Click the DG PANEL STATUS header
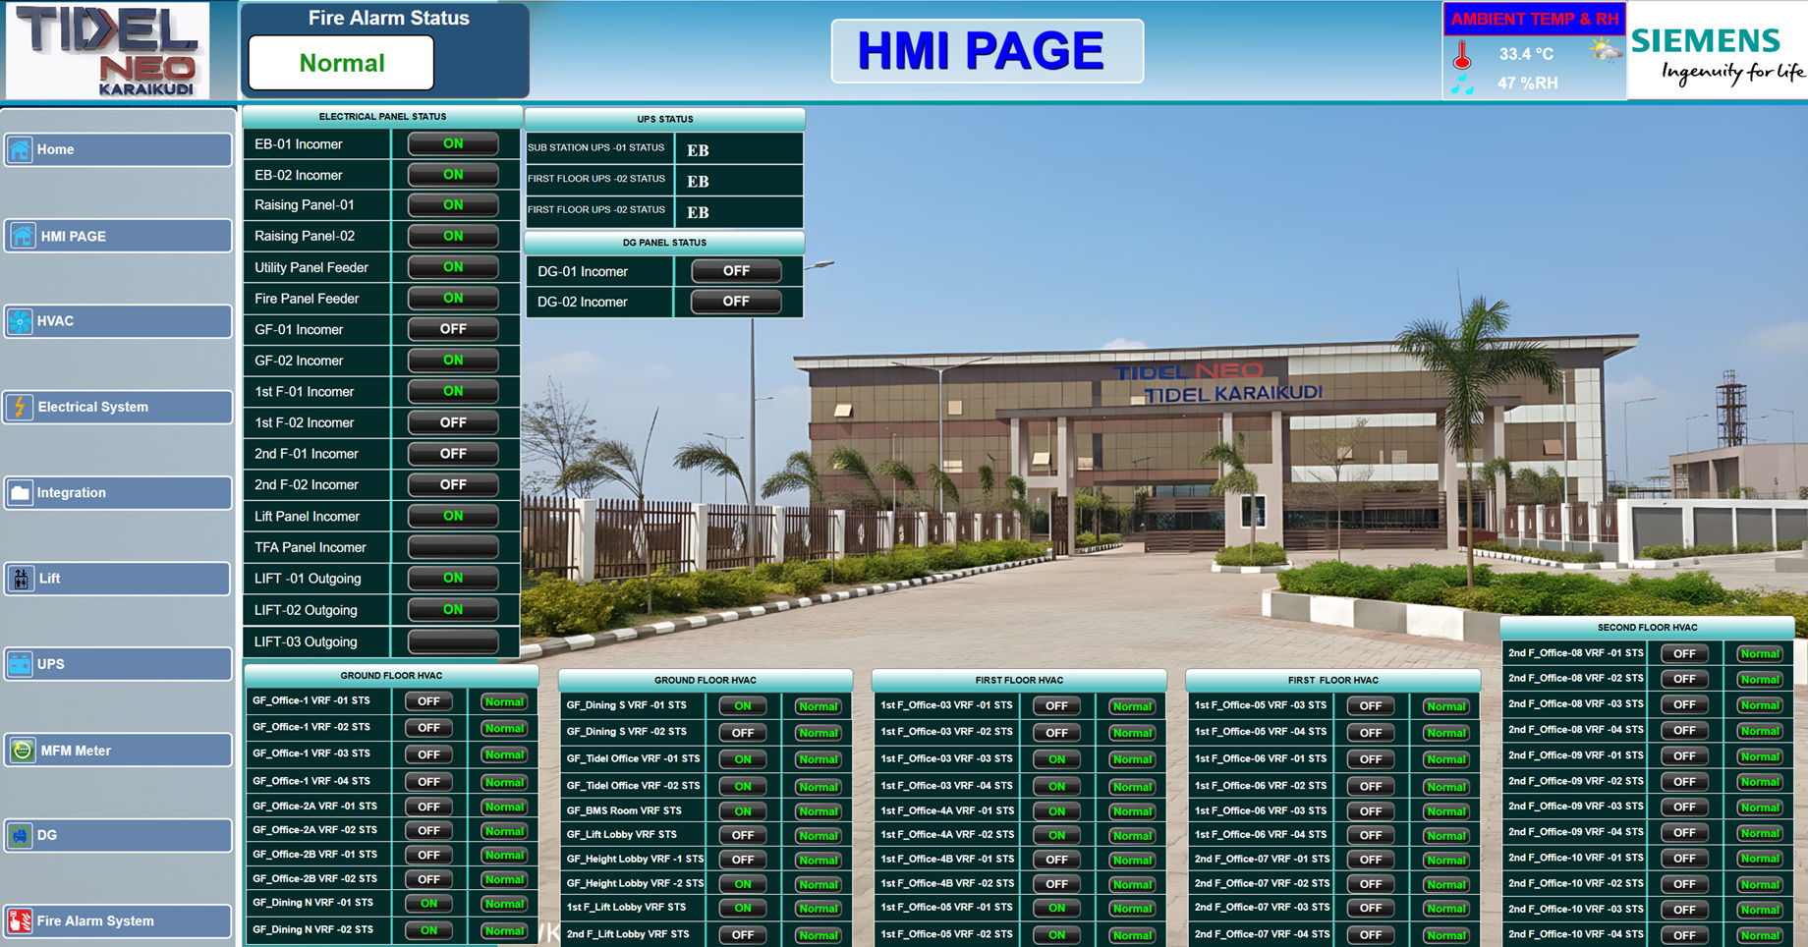Screen dimensions: 1808x947 [664, 243]
